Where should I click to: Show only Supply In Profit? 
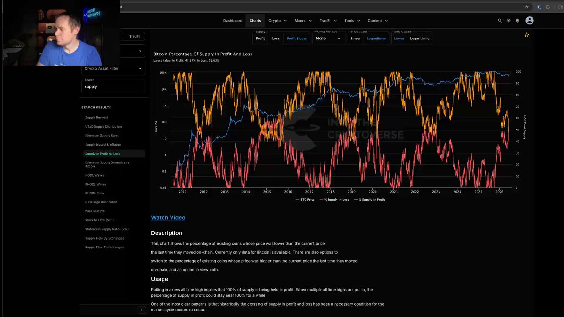[x=260, y=39]
